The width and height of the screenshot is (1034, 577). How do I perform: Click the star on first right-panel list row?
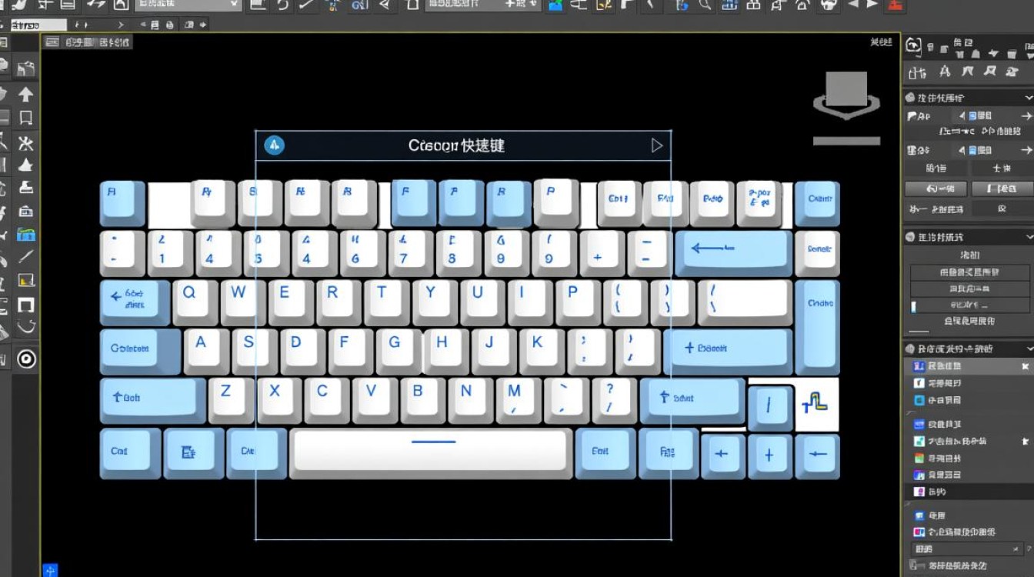(x=1024, y=366)
